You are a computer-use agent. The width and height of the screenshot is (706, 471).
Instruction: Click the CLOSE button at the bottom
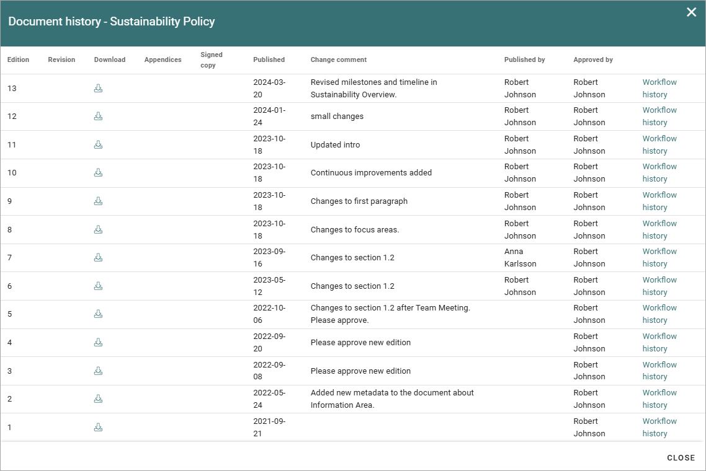681,457
